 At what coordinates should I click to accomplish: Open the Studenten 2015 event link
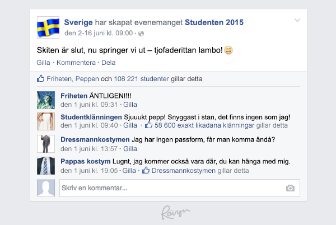[214, 22]
